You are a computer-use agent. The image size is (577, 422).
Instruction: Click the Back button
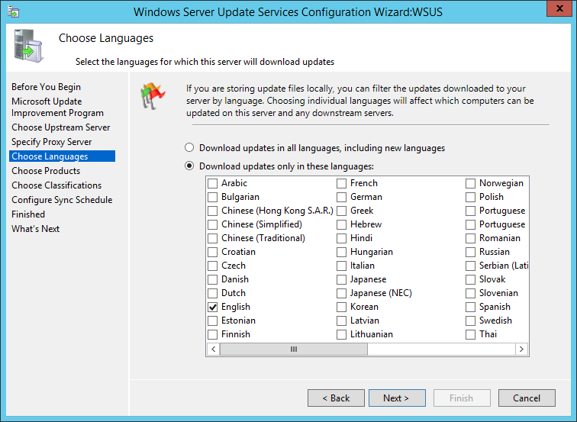pyautogui.click(x=336, y=398)
